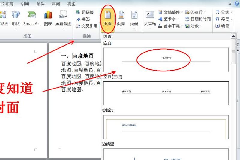Click 签名行 signature line
This screenshot has height=160, width=240.
194,12
